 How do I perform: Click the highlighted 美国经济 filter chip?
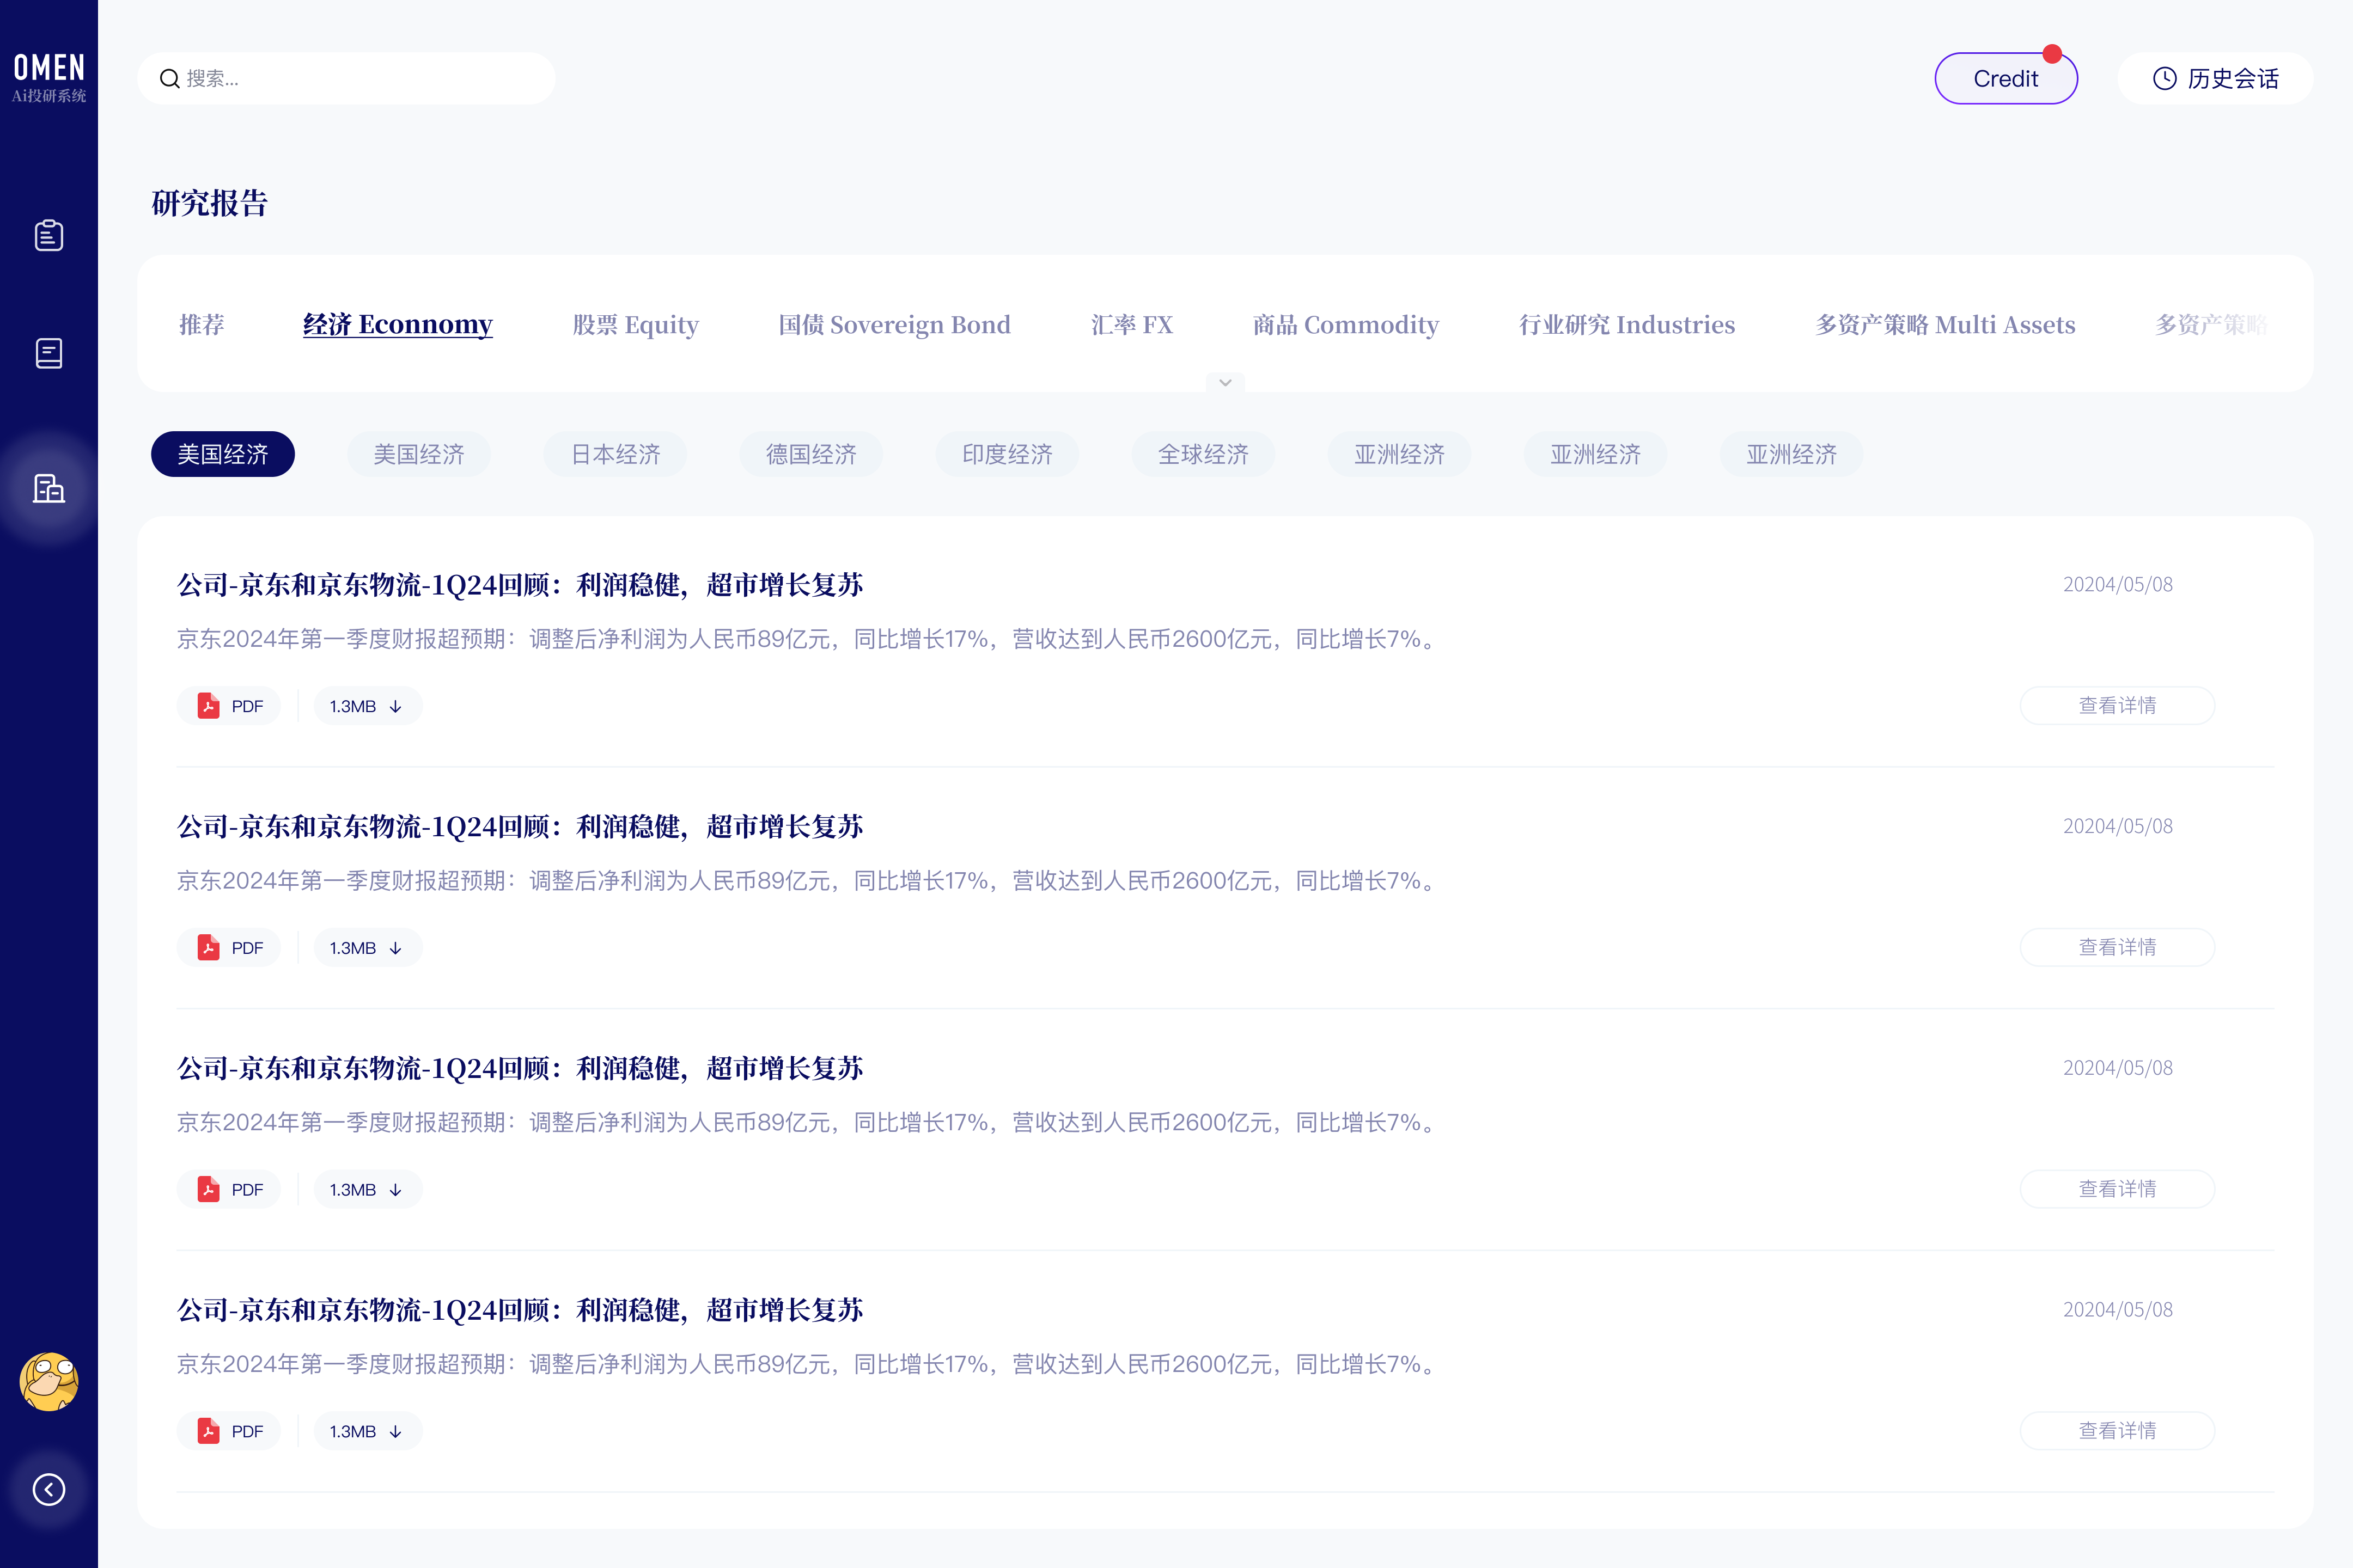pyautogui.click(x=223, y=454)
